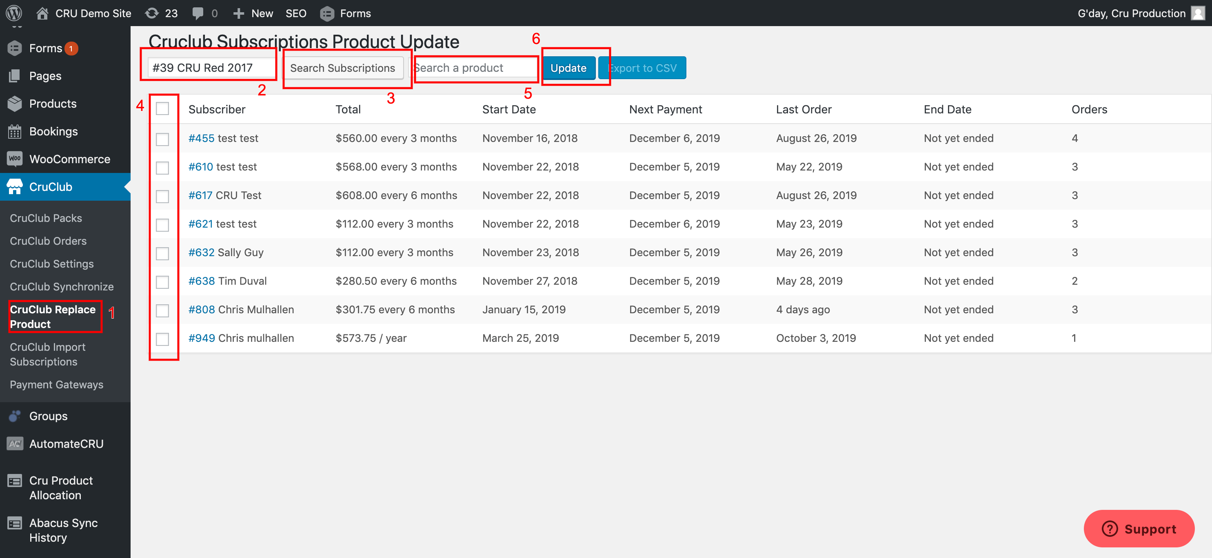
Task: Open subscription link #632
Action: [x=201, y=252]
